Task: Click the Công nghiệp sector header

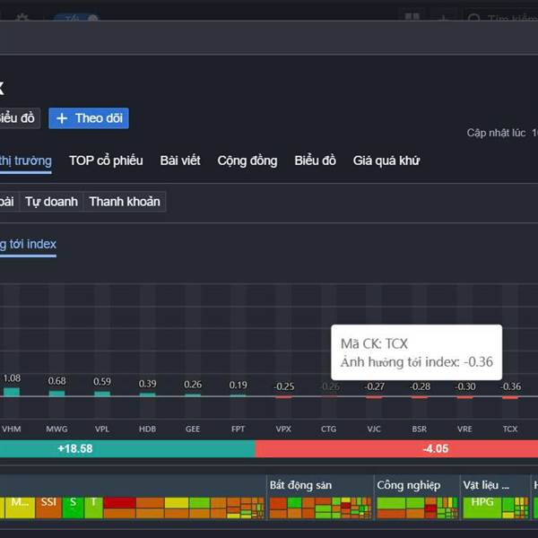Action: point(409,485)
